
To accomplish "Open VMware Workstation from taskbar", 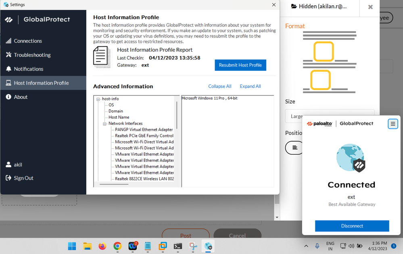I will [x=163, y=246].
